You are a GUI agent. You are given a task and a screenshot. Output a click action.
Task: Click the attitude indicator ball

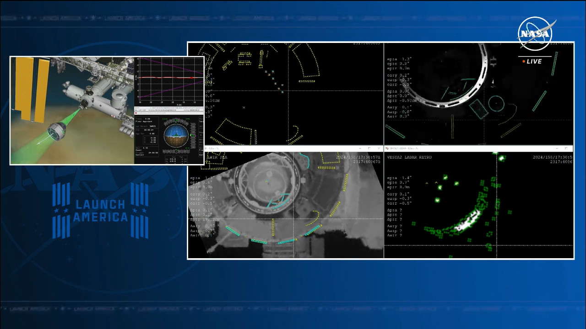click(176, 136)
